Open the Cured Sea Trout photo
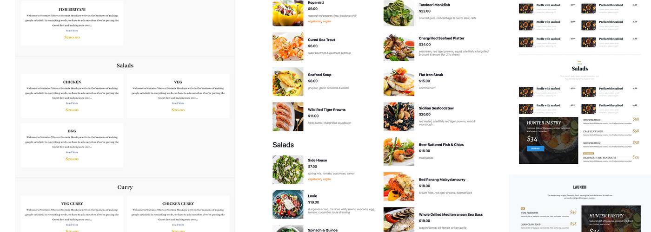The width and height of the screenshot is (651, 232). 288,46
